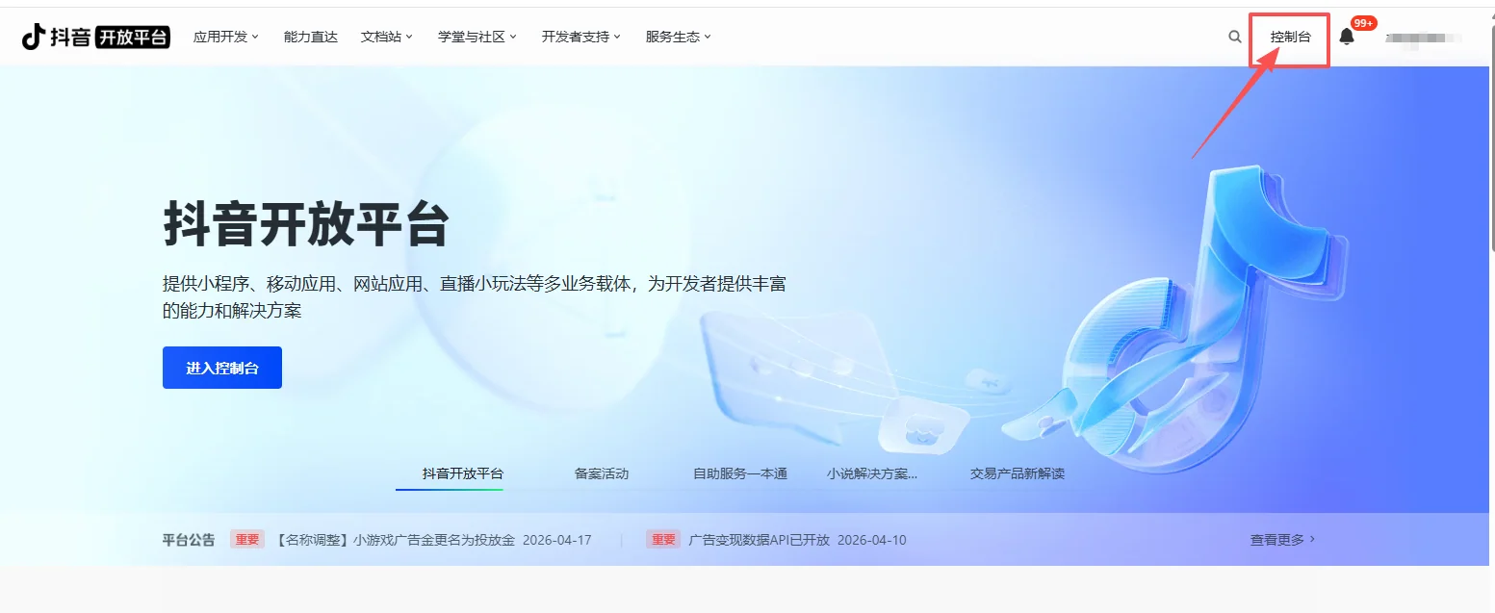Expand the 应用开发 dropdown menu

pos(226,37)
